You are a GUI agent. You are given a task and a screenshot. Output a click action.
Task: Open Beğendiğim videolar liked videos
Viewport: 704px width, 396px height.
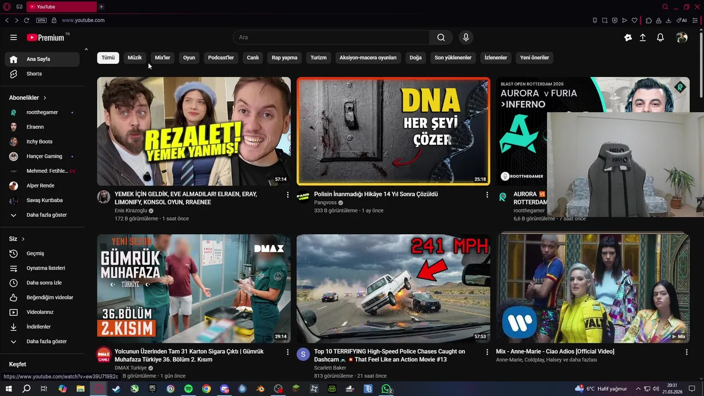click(x=42, y=298)
